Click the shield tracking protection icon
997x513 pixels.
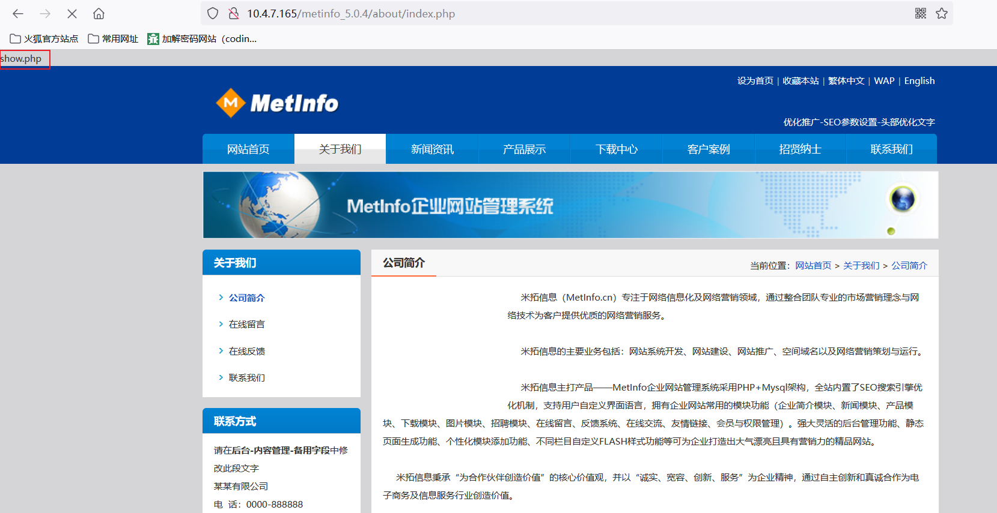coord(213,13)
